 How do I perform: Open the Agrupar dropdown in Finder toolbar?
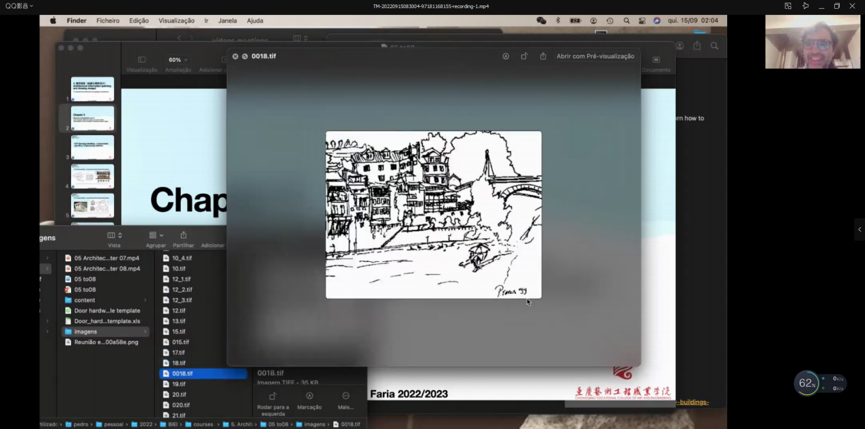156,235
